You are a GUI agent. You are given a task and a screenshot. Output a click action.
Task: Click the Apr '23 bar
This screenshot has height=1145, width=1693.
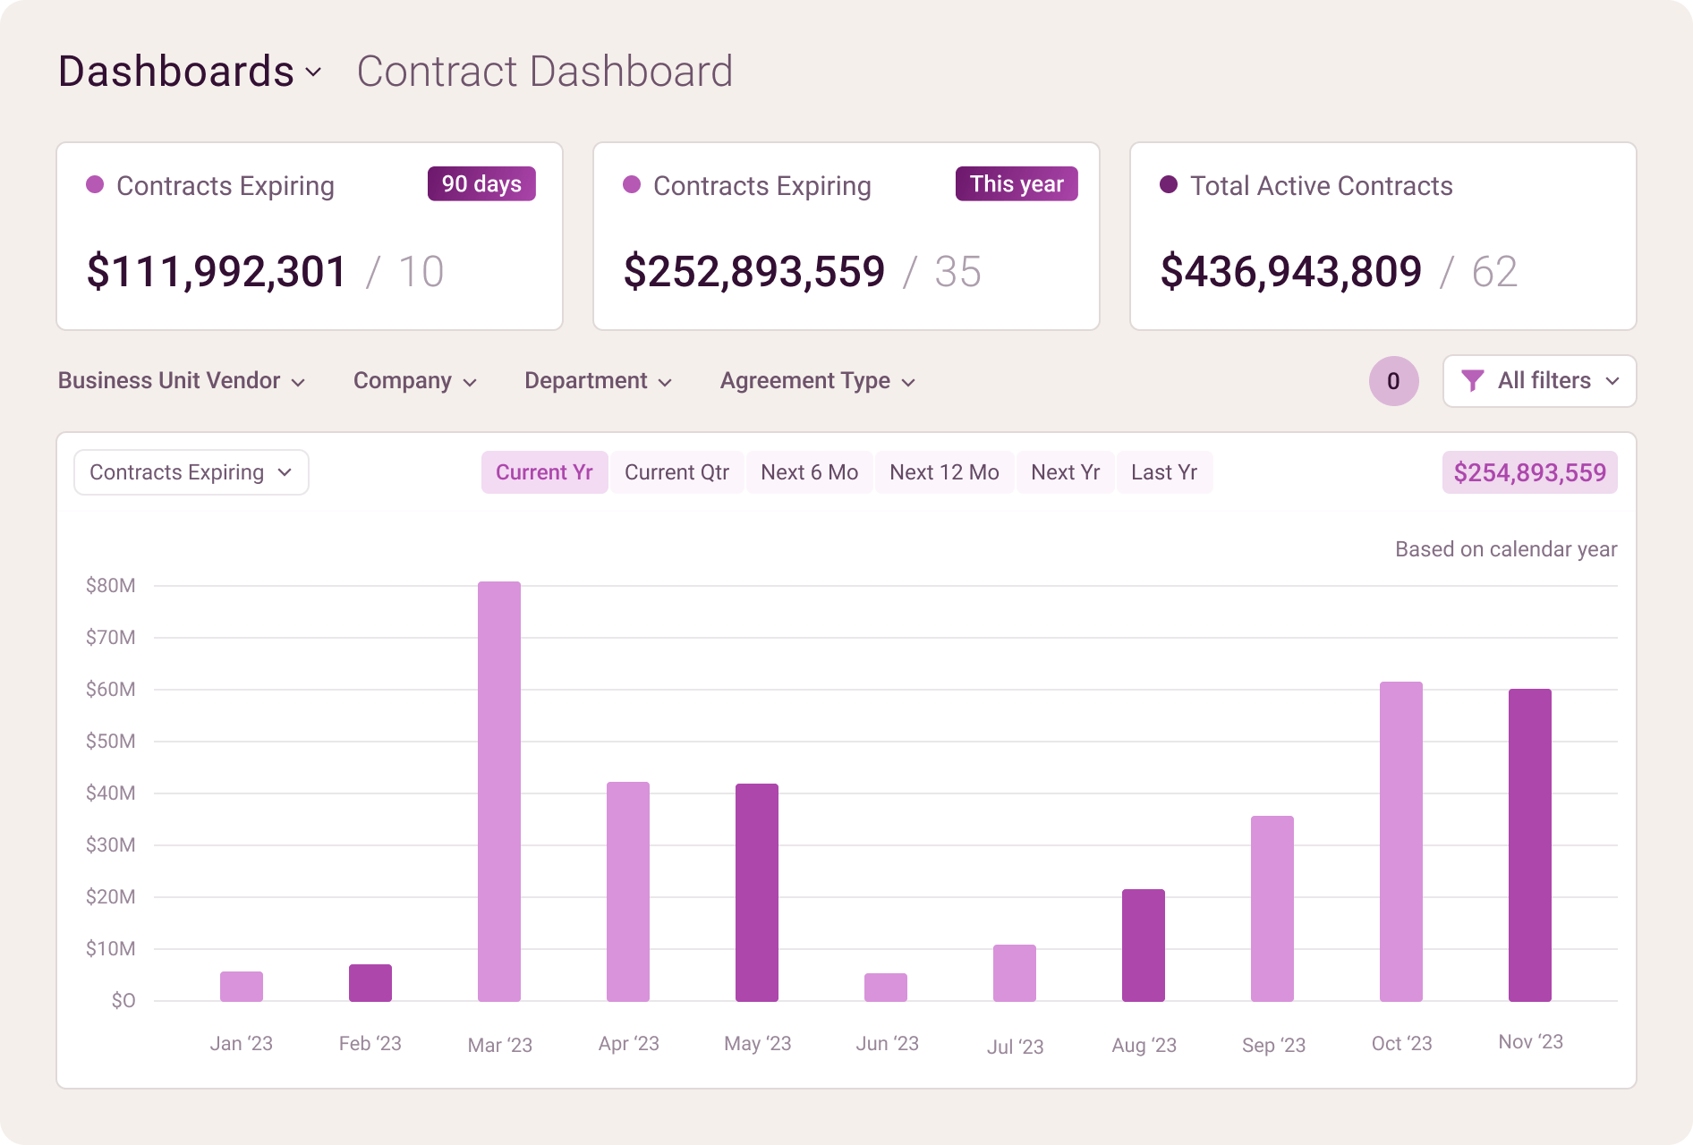click(628, 892)
